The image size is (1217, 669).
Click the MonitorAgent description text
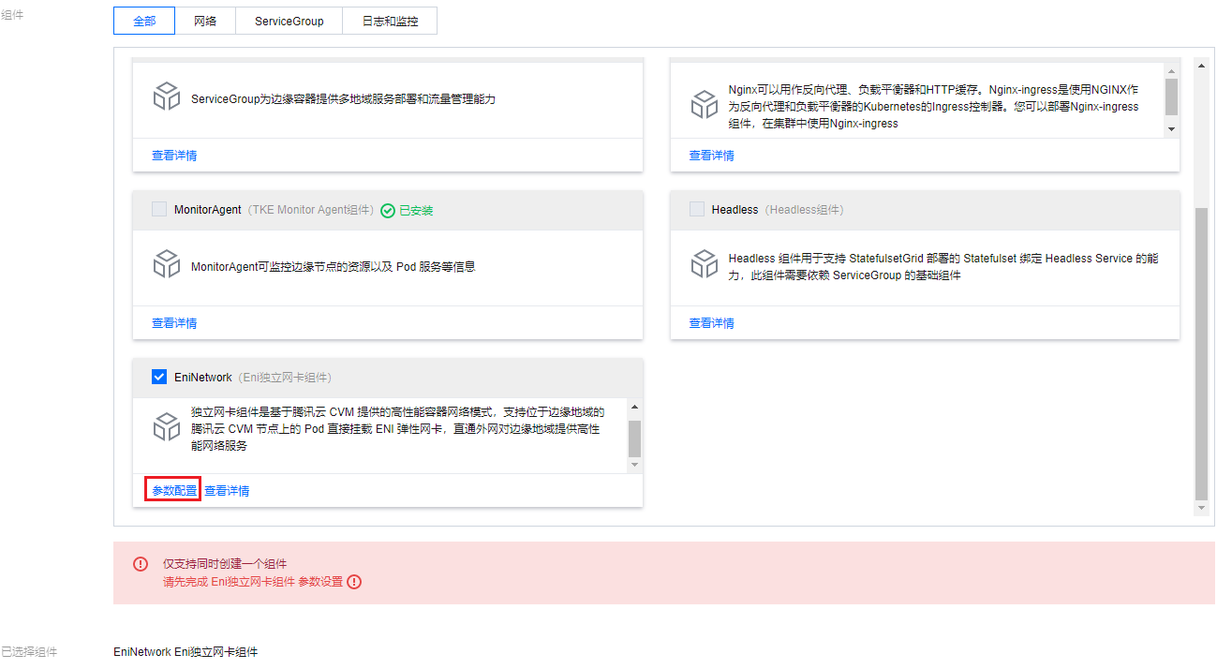click(333, 267)
